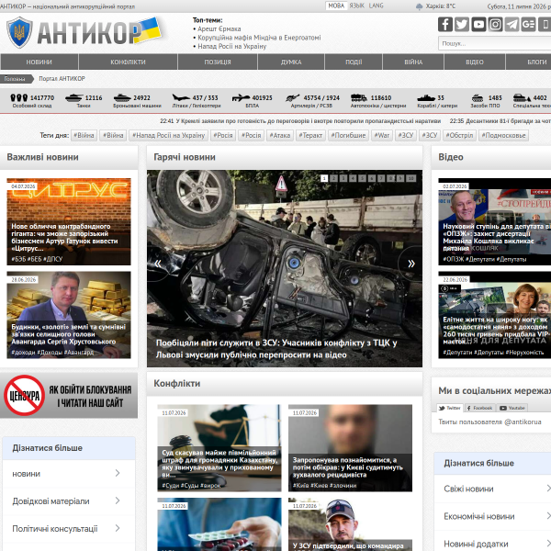Expand the Економічні новини row
The height and width of the screenshot is (551, 551).
[x=492, y=516]
